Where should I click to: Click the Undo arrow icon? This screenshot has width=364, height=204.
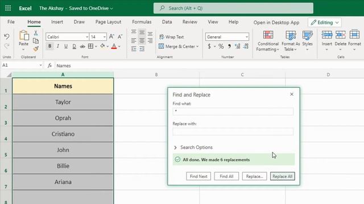click(x=6, y=36)
